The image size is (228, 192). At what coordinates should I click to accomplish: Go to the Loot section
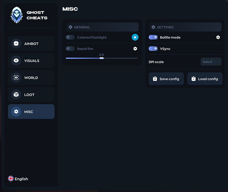[x=31, y=95]
